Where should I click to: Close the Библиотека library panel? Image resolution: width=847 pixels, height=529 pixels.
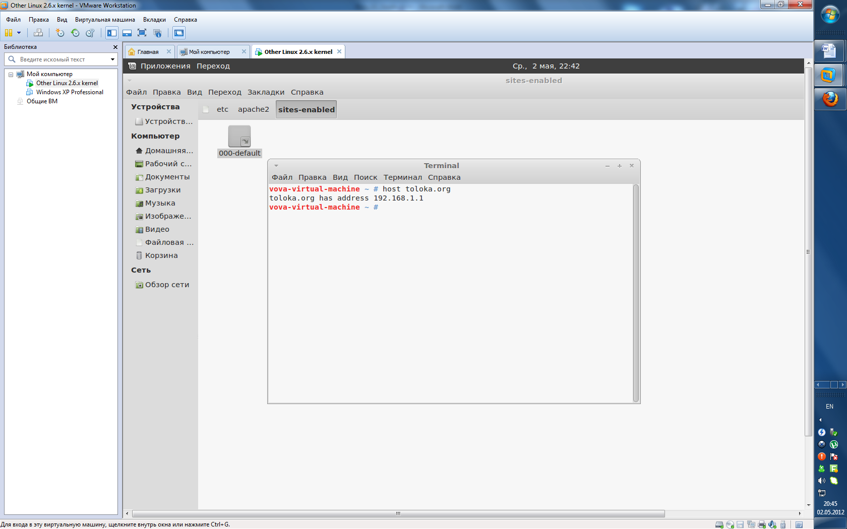coord(115,47)
